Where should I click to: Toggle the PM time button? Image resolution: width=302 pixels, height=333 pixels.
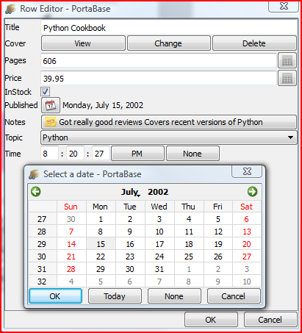[x=137, y=154]
